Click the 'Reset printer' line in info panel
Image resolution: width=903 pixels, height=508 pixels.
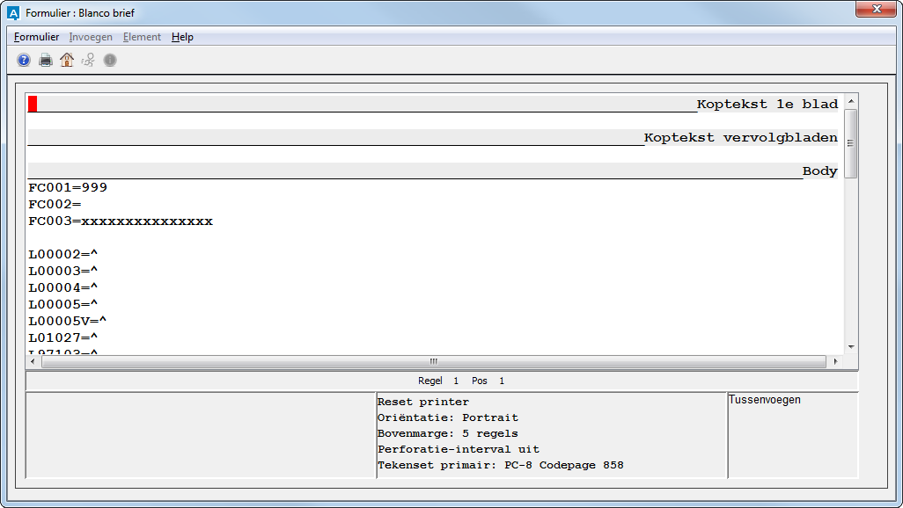[423, 402]
